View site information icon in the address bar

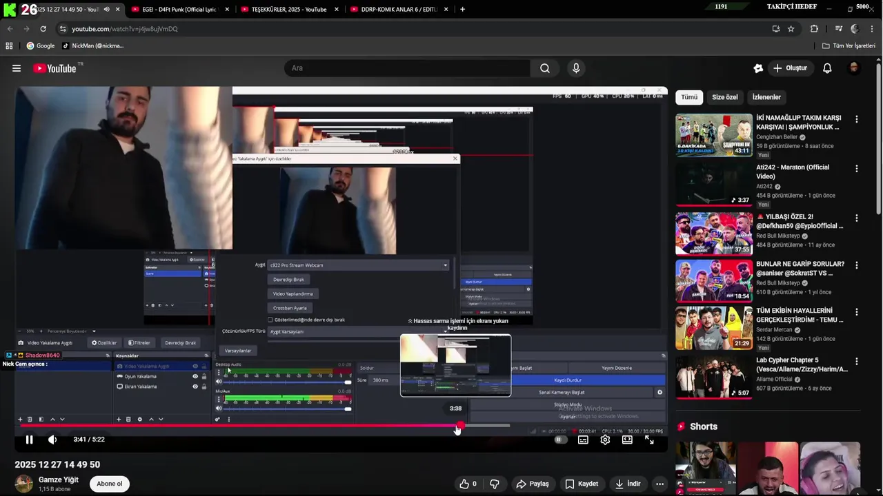tap(63, 29)
